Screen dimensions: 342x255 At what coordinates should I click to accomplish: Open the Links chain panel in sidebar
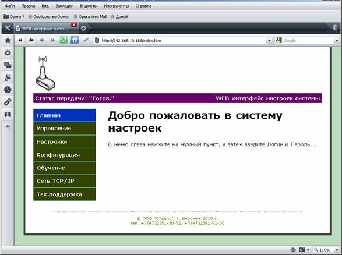pyautogui.click(x=8, y=102)
